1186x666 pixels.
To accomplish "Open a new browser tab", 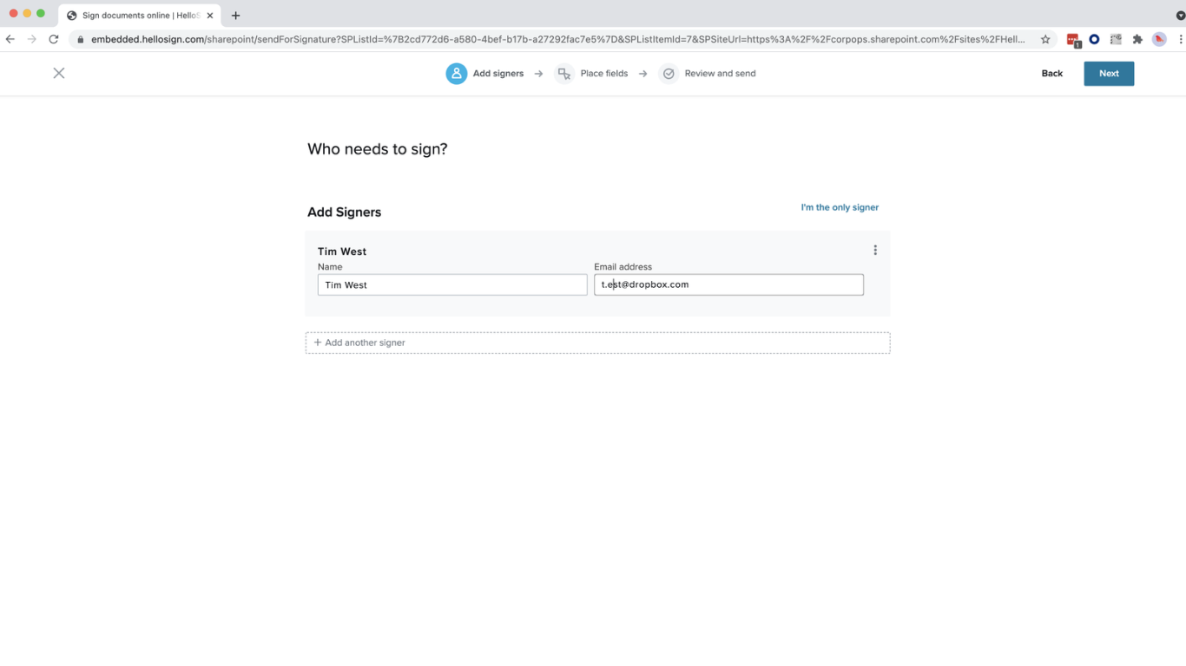I will [235, 16].
